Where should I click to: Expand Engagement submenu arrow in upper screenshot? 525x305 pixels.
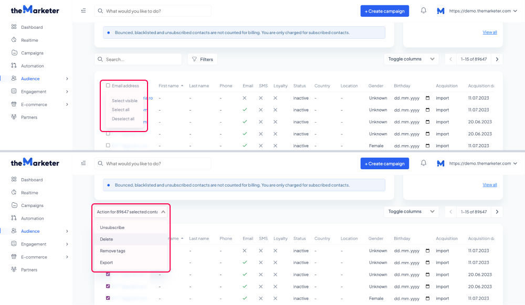click(67, 92)
